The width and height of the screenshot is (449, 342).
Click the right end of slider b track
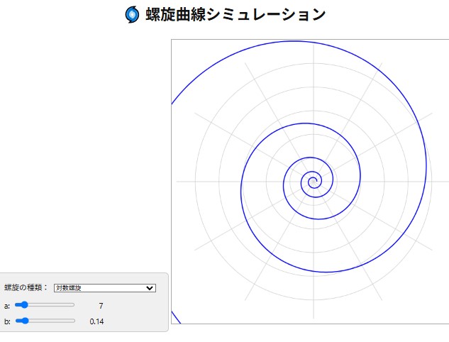[73, 321]
